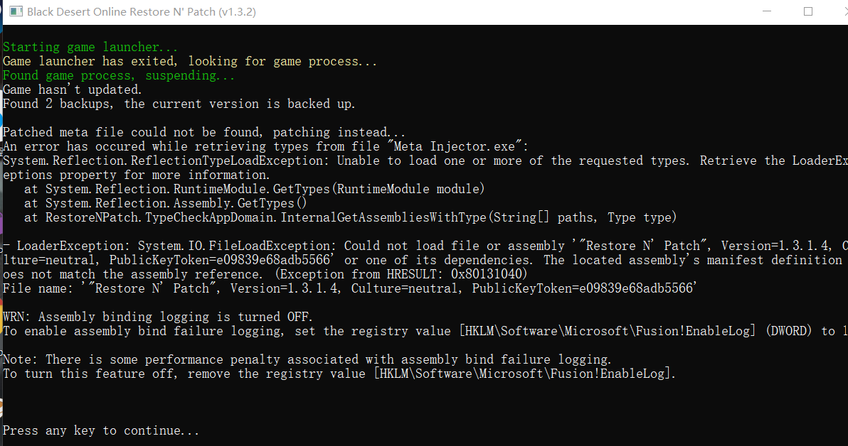
Task: Minimize the patcher console window
Action: click(x=767, y=12)
